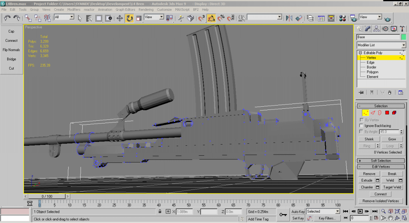
Task: Click the Flip Normals button
Action: [11, 50]
